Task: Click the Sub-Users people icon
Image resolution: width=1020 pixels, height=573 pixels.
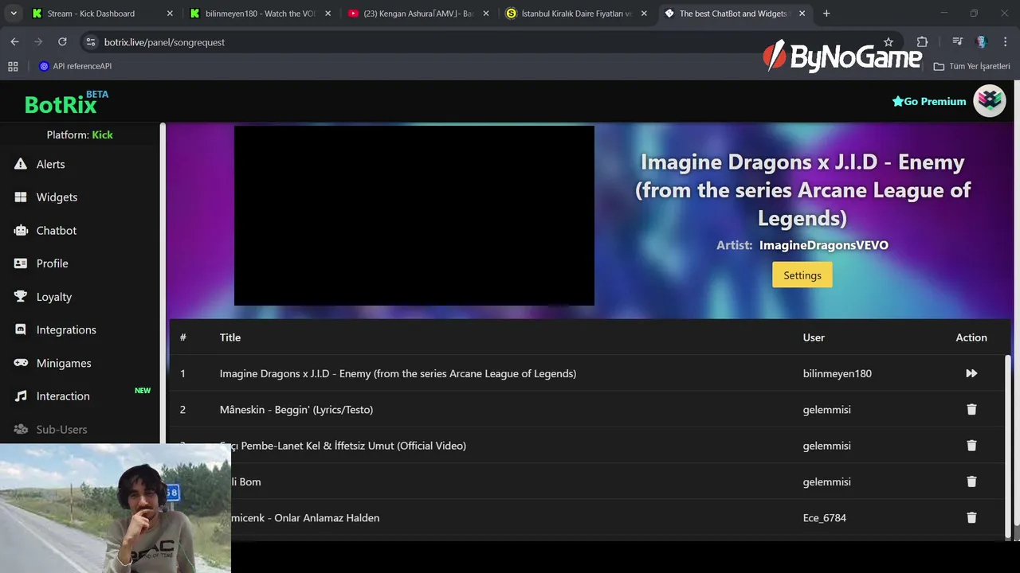Action: pyautogui.click(x=21, y=429)
